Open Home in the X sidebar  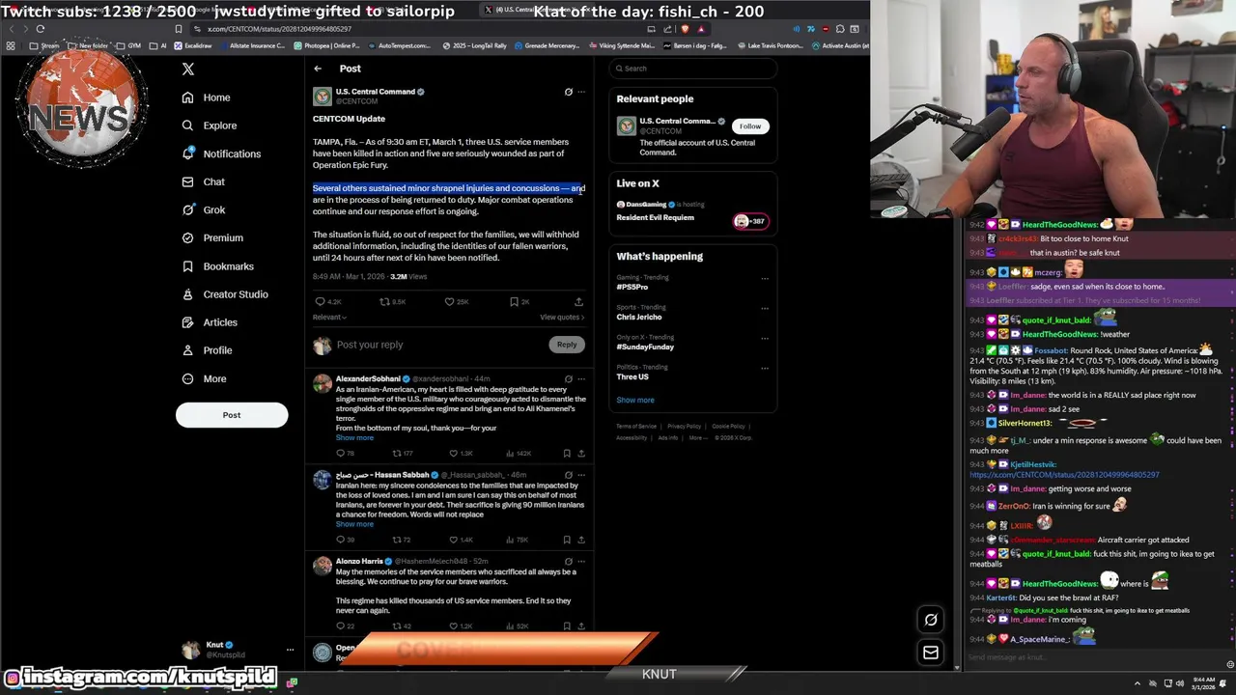[206, 97]
